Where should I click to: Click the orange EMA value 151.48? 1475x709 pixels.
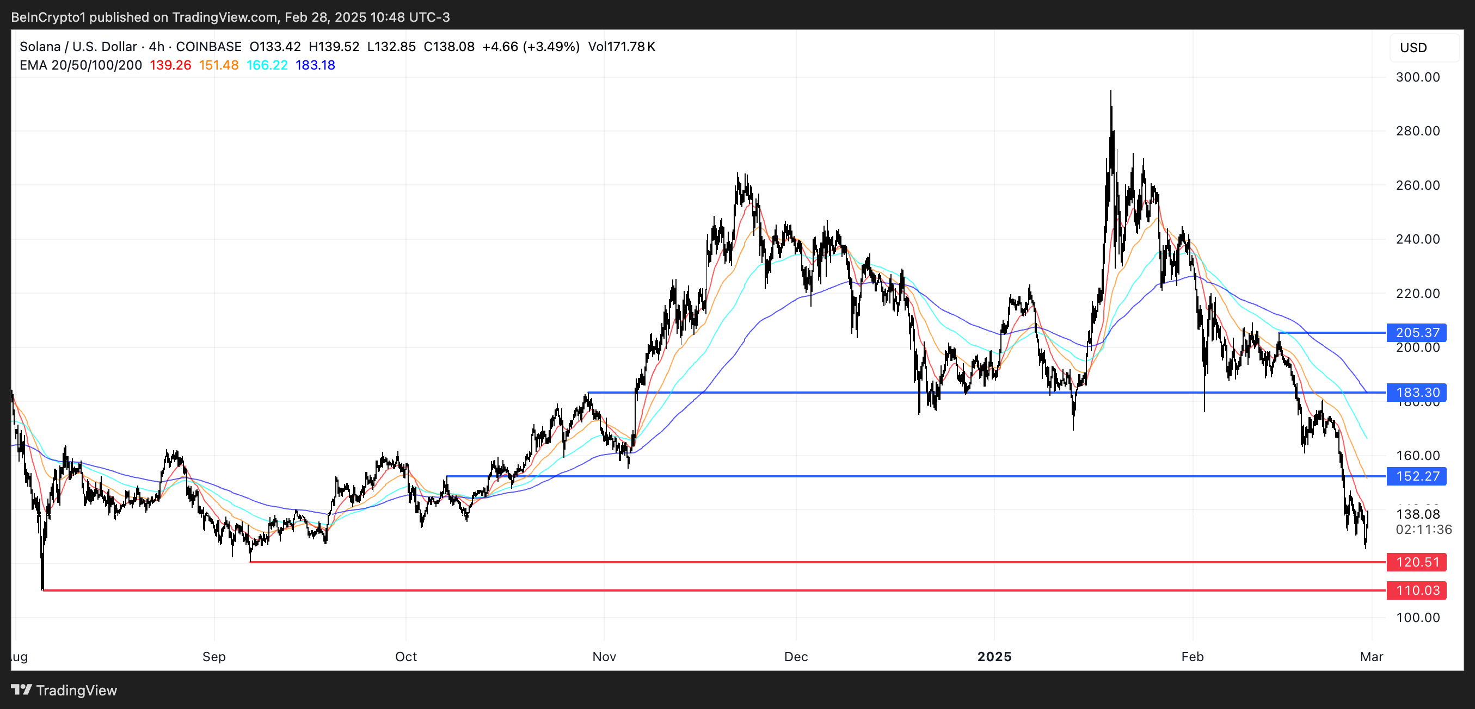pos(218,65)
